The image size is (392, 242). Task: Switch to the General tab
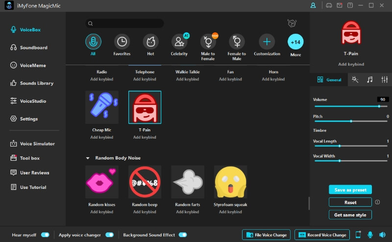click(x=329, y=80)
